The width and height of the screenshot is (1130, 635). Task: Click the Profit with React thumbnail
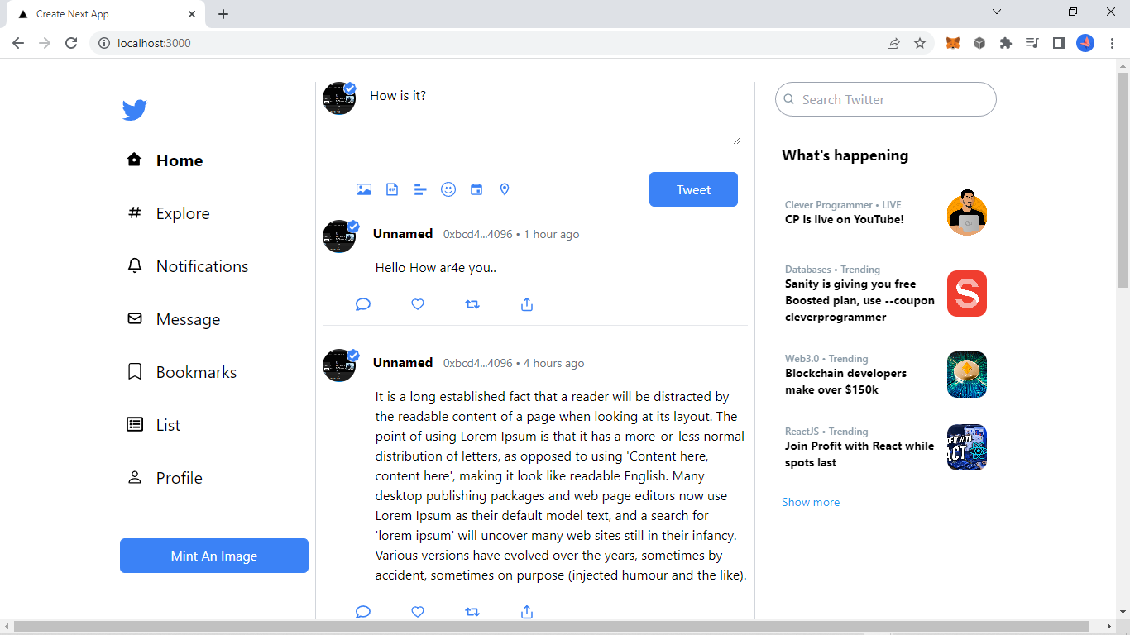[x=967, y=447]
